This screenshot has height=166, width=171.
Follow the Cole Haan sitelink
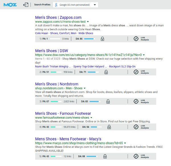42,33
